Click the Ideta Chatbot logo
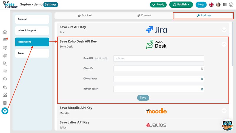 coord(10,4)
